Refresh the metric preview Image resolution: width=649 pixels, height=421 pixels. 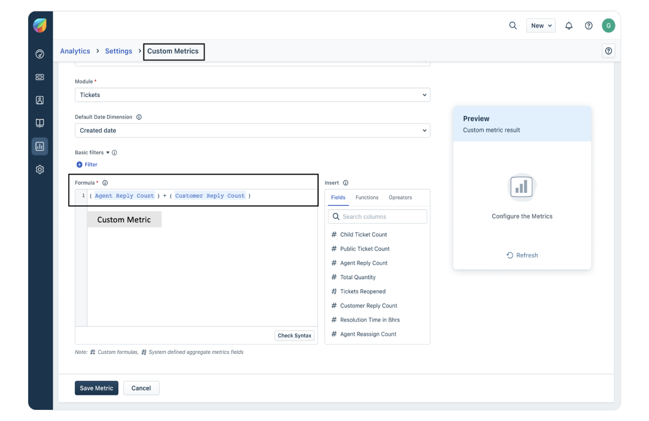coord(522,255)
